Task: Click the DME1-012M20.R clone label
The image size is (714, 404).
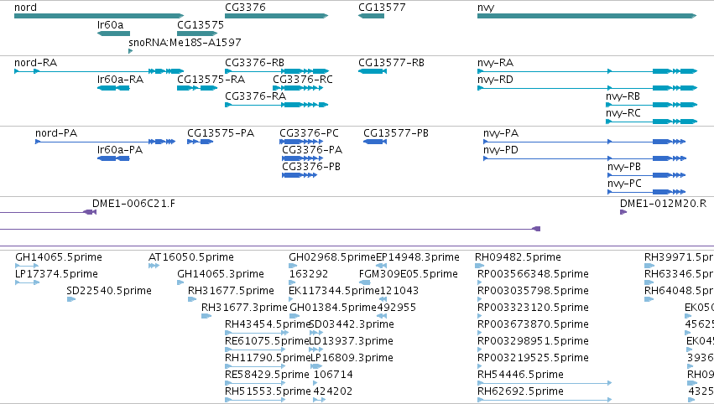Action: coord(664,204)
